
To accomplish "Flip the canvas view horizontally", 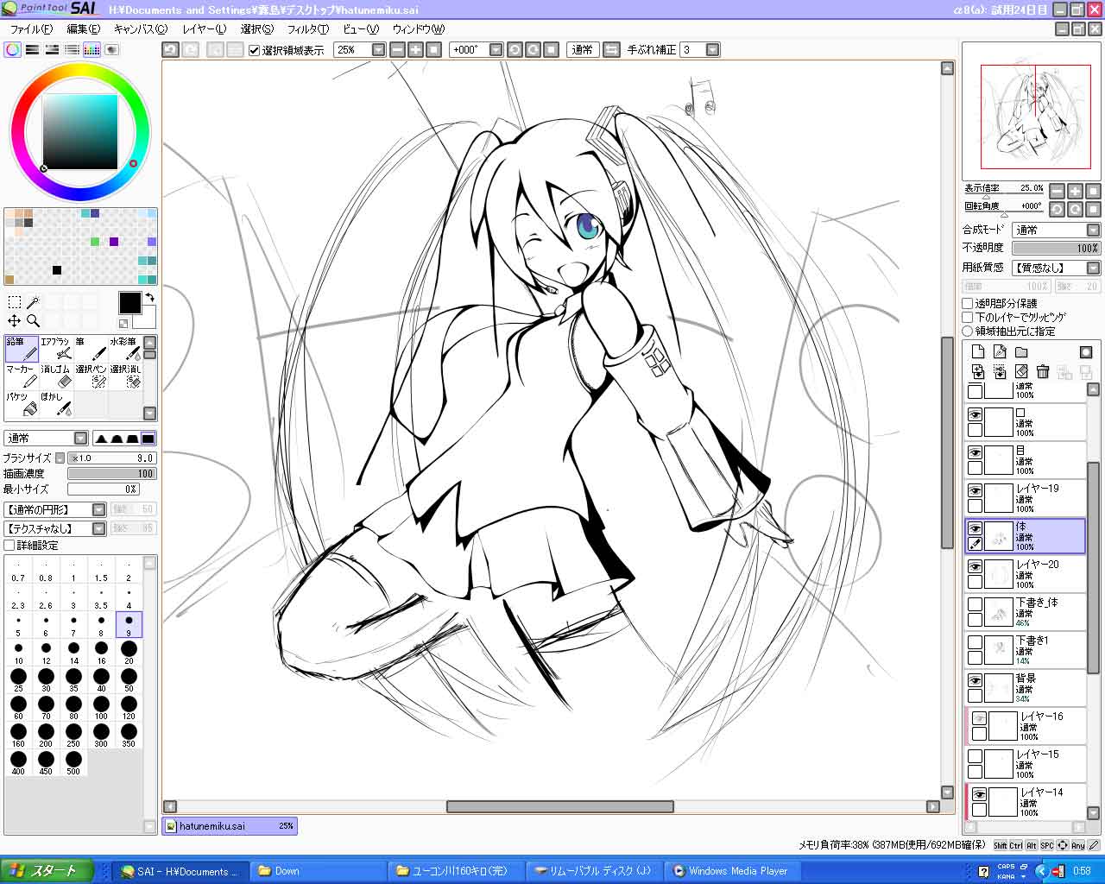I will (x=611, y=50).
